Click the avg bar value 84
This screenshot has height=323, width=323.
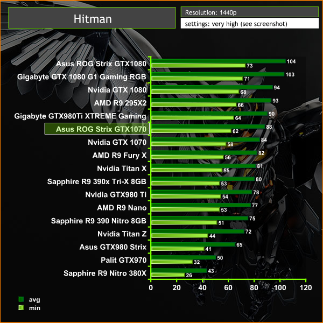coord(264,140)
